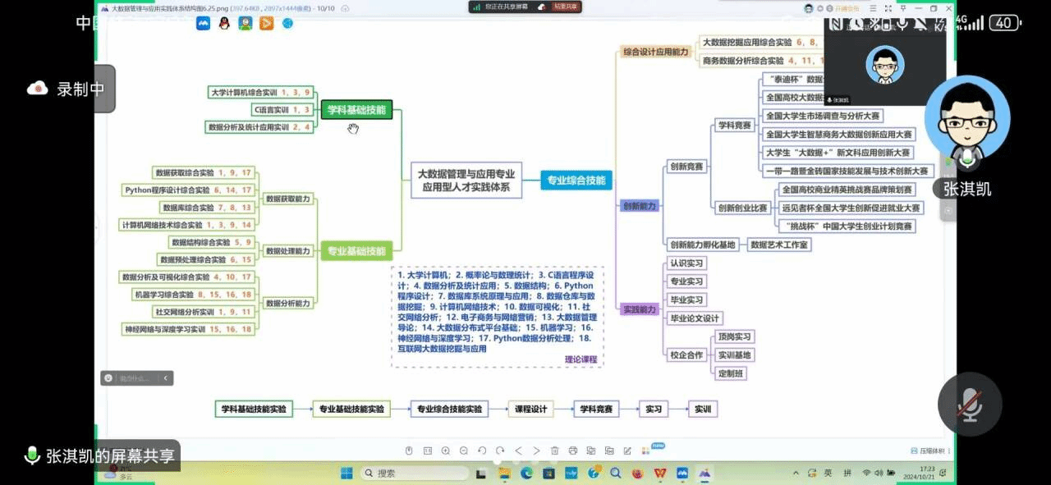The width and height of the screenshot is (1051, 485).
Task: Go to the previous image
Action: [518, 451]
